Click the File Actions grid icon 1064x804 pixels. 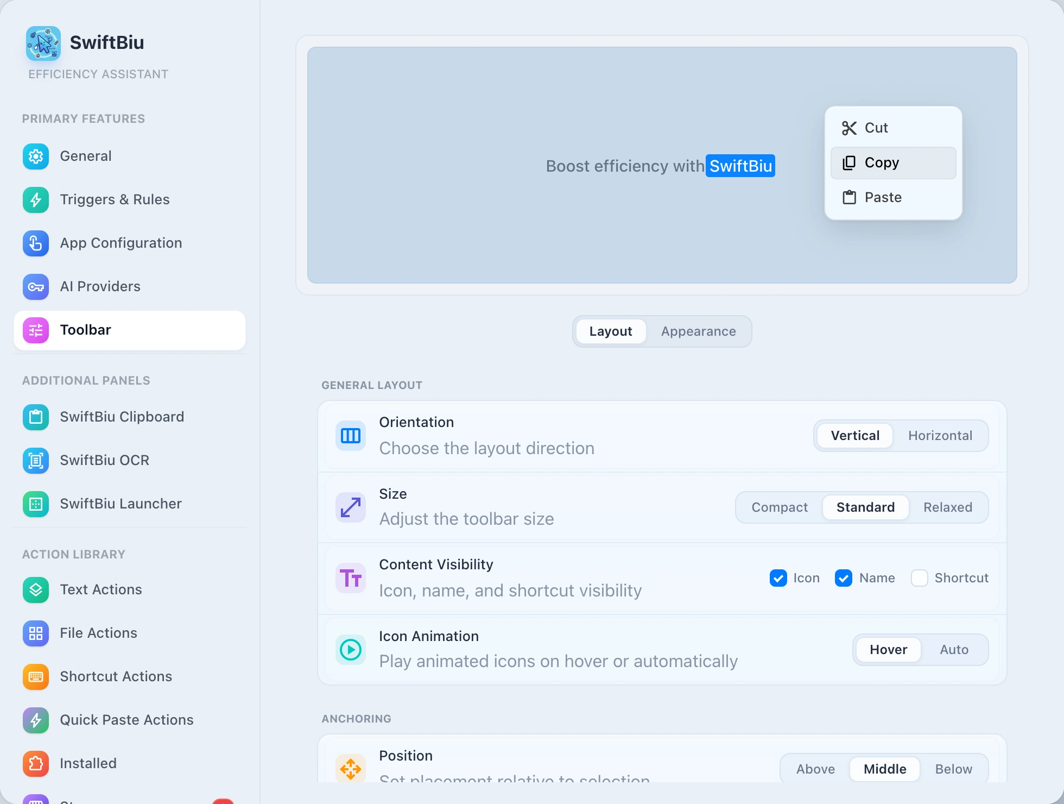click(x=36, y=633)
